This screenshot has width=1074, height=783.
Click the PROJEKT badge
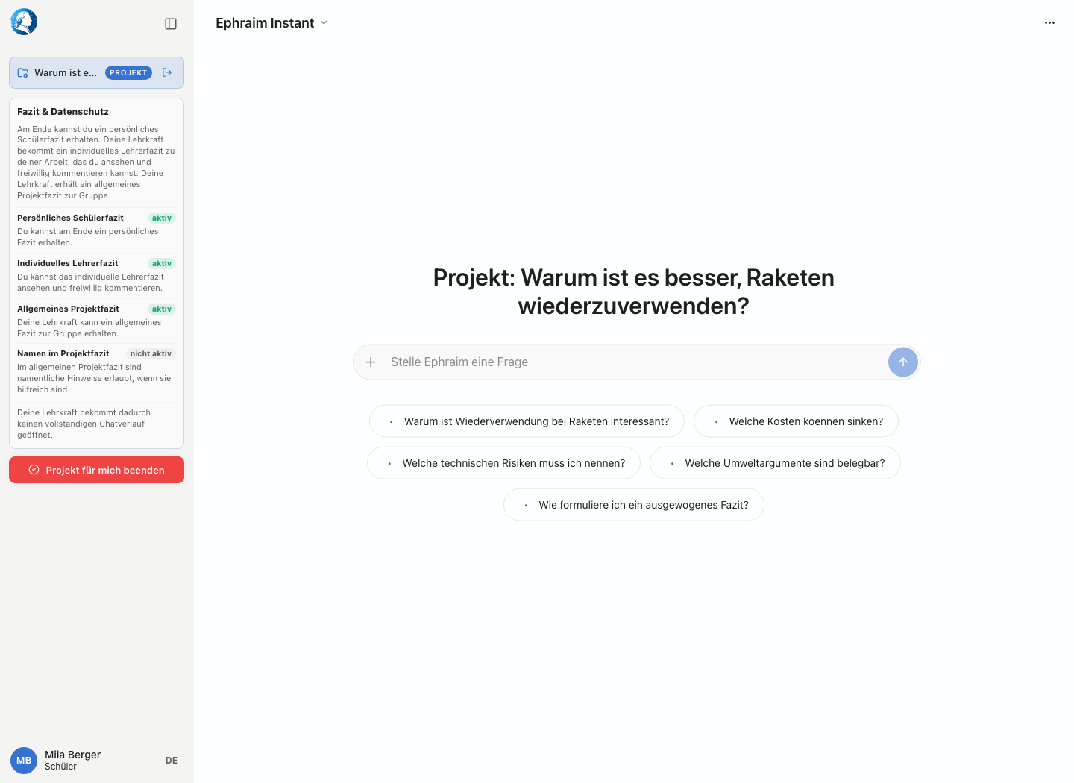[128, 73]
